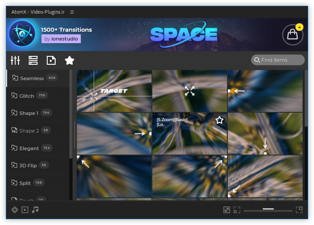Select the Elegant category

point(38,148)
